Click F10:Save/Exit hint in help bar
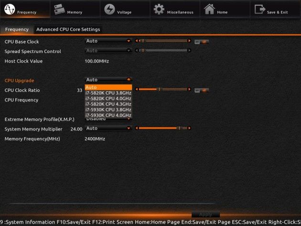The height and width of the screenshot is (226, 301). pyautogui.click(x=74, y=222)
